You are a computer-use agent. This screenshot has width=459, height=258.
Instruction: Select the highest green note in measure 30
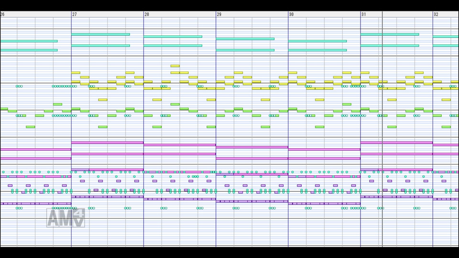tap(347, 104)
